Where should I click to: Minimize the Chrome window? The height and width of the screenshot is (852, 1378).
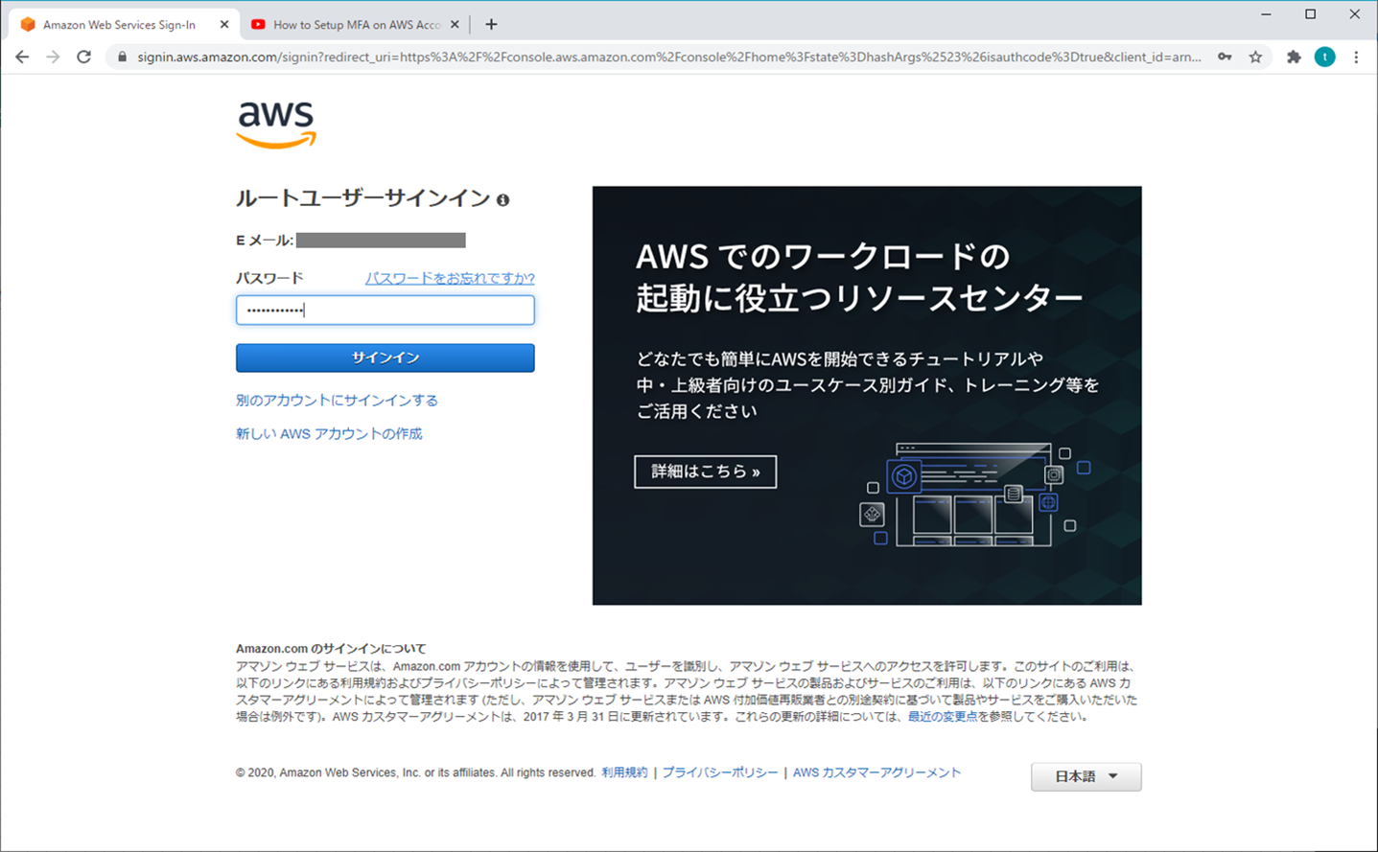click(1266, 14)
